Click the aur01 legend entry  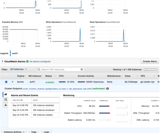pyautogui.click(x=15, y=53)
